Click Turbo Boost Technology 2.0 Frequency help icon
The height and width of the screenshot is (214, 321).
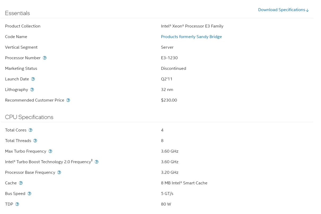point(96,162)
